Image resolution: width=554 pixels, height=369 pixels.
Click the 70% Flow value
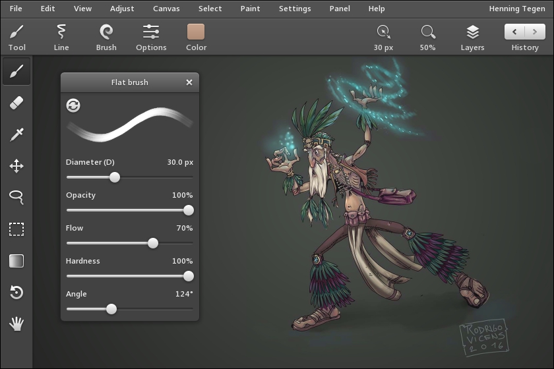pos(185,228)
